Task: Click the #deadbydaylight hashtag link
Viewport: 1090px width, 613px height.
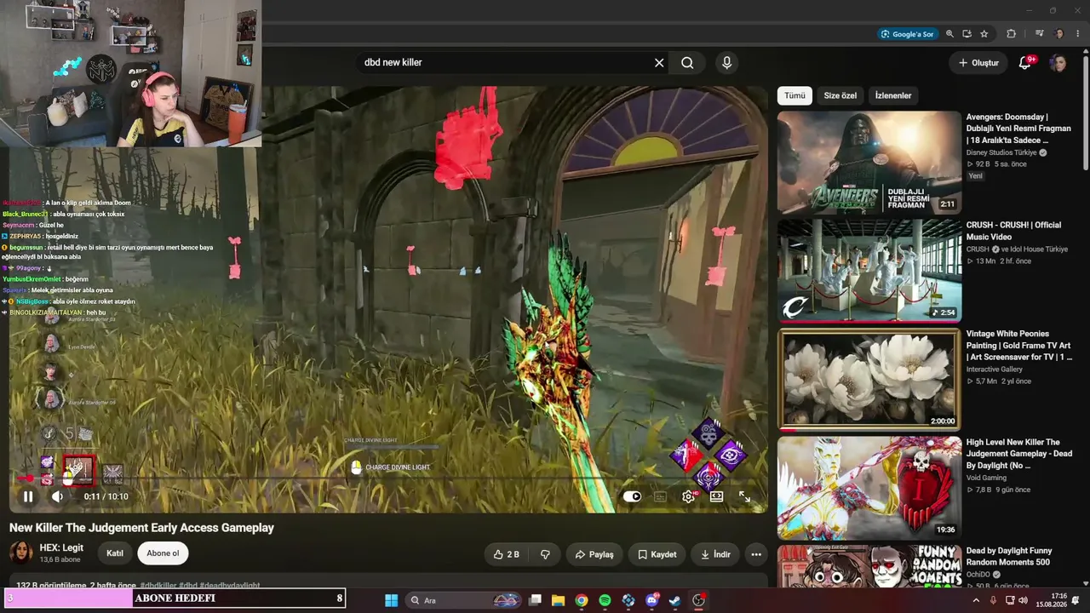Action: 230,586
